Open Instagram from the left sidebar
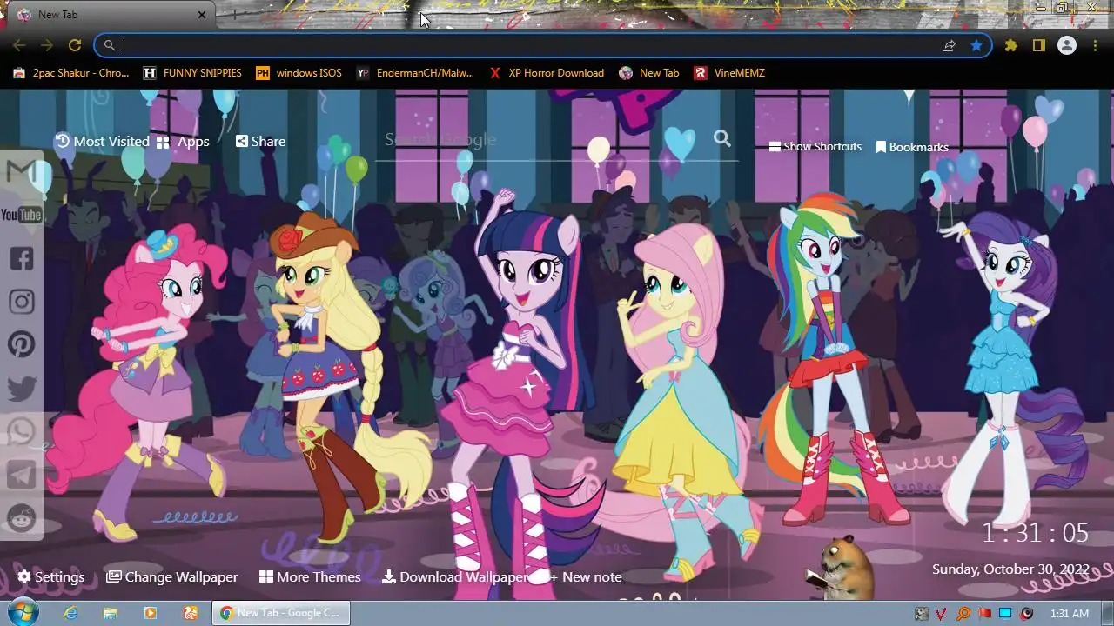 (21, 302)
